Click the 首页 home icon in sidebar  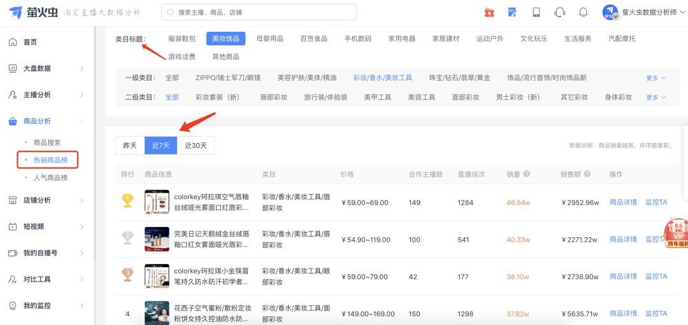(x=13, y=42)
